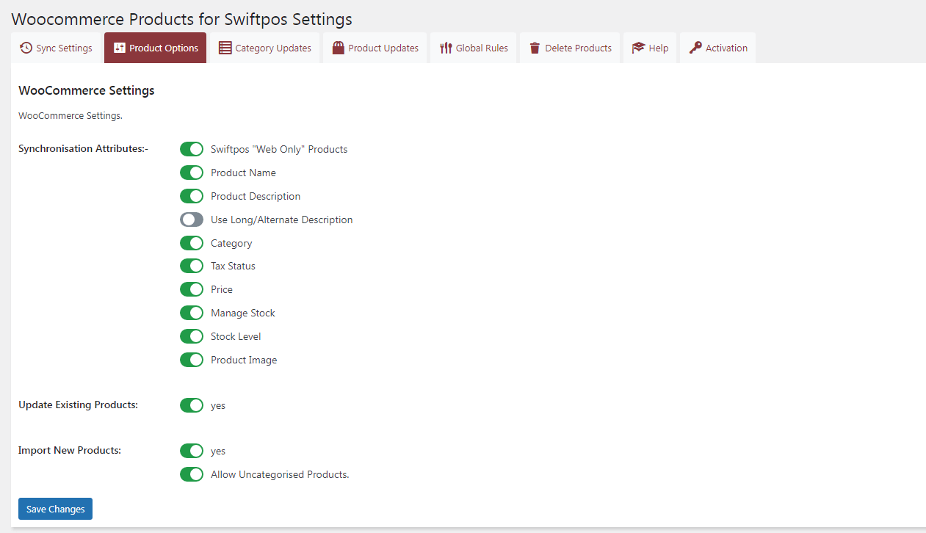Click the Activation key icon
Viewport: 926px width, 533px height.
[695, 48]
